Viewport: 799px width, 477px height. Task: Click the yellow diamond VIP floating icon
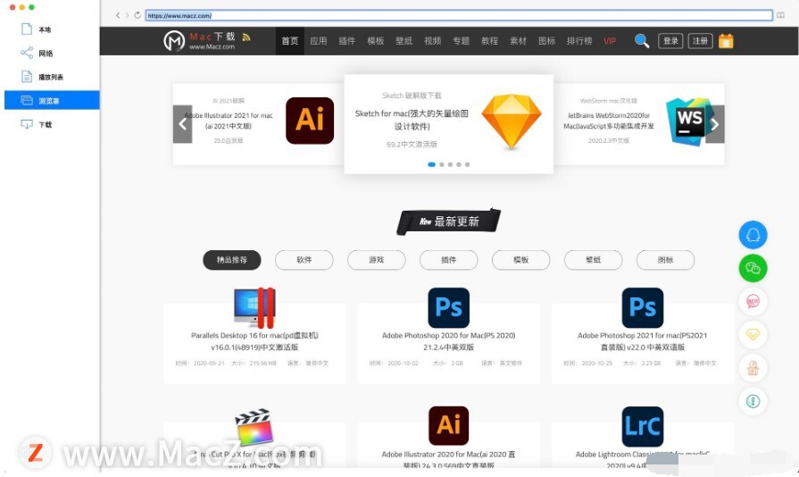pos(753,334)
